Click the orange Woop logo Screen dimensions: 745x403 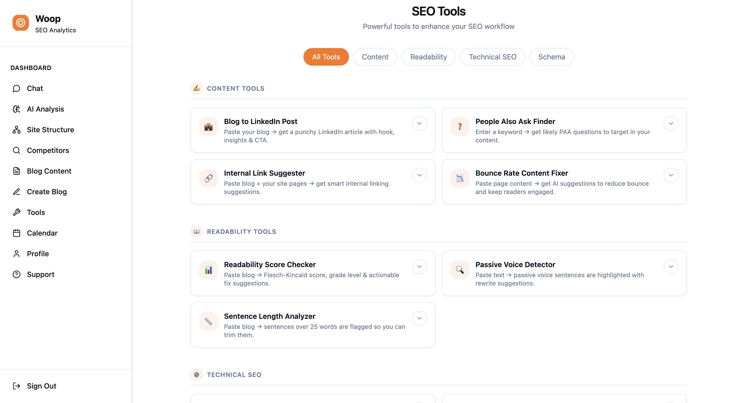[20, 22]
